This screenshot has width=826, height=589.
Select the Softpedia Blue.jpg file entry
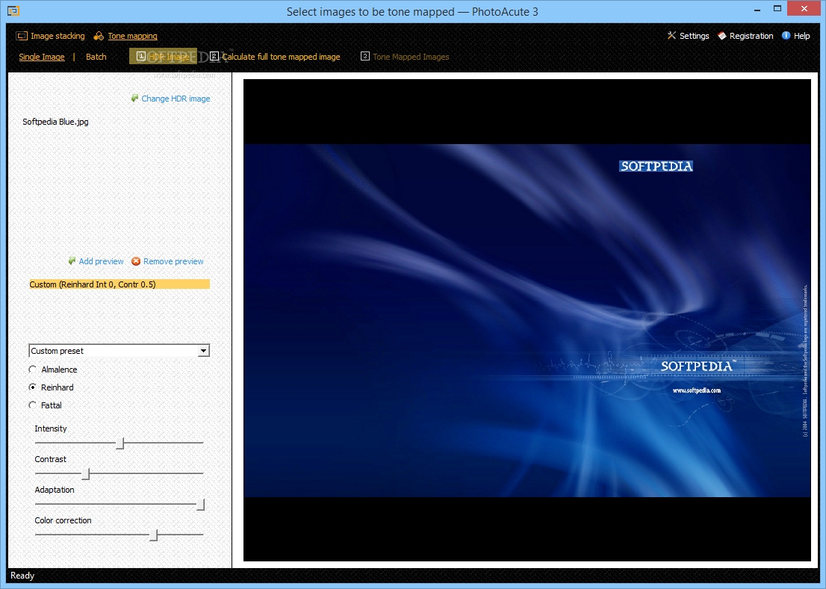tap(55, 122)
